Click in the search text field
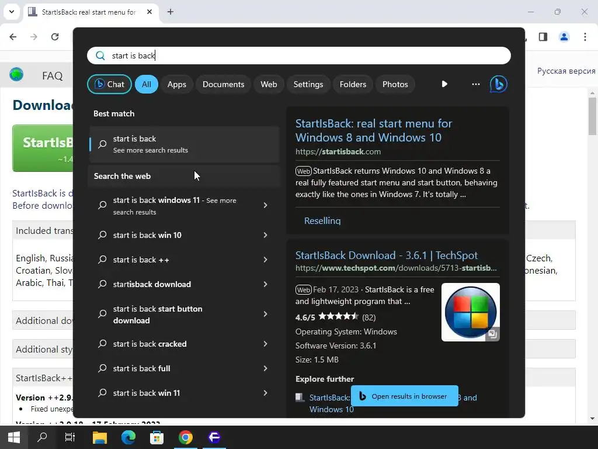This screenshot has height=449, width=598. click(298, 56)
